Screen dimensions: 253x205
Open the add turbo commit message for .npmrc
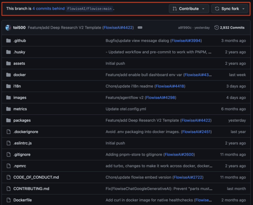pos(159,166)
